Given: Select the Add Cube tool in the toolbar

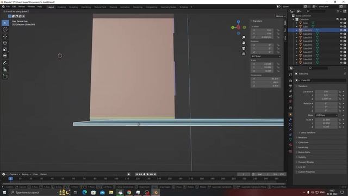Looking at the screenshot, I should pos(5,77).
